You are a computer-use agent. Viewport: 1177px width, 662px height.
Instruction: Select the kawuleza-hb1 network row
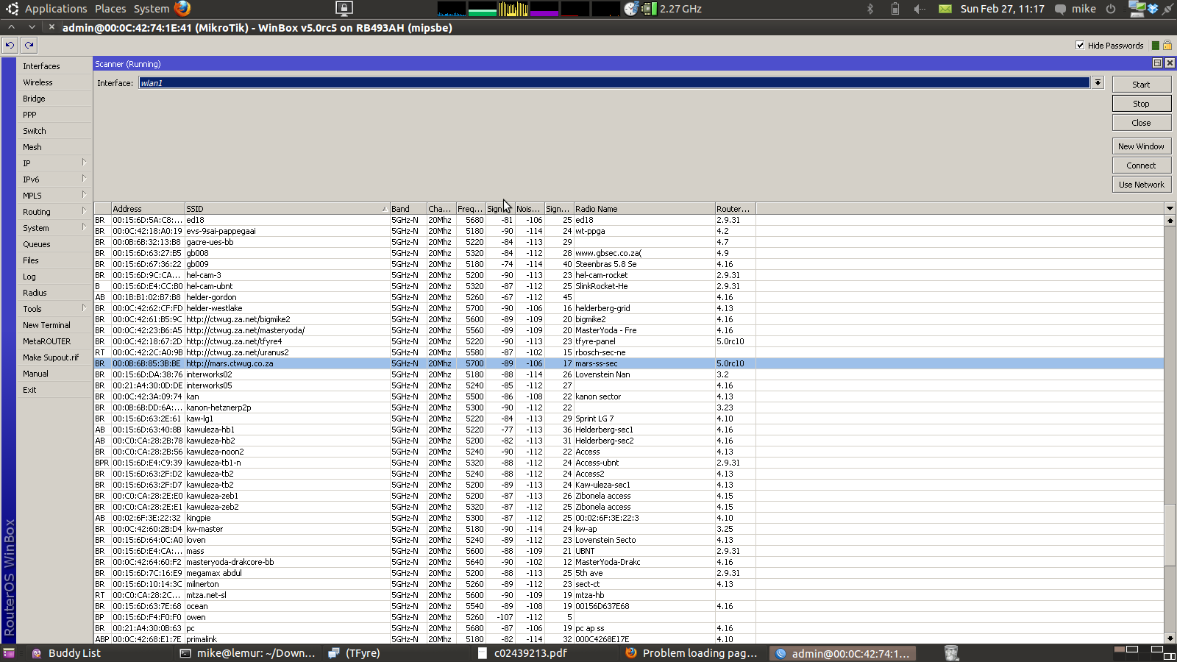pos(629,430)
